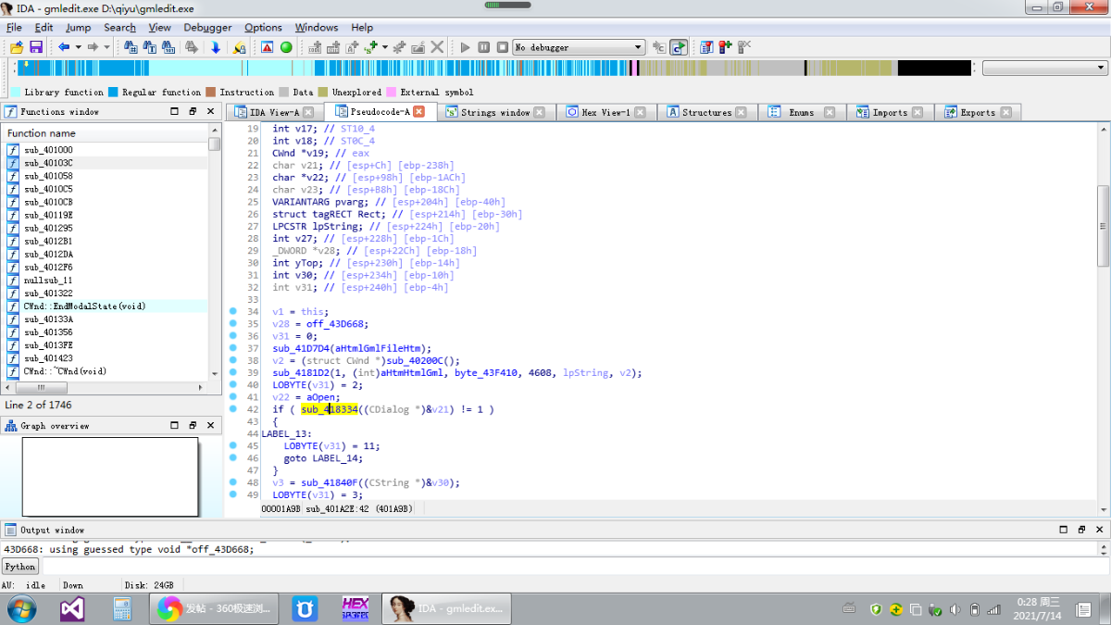Close the Pseudocode-A tab
Screen dimensions: 1111x625
coord(418,112)
